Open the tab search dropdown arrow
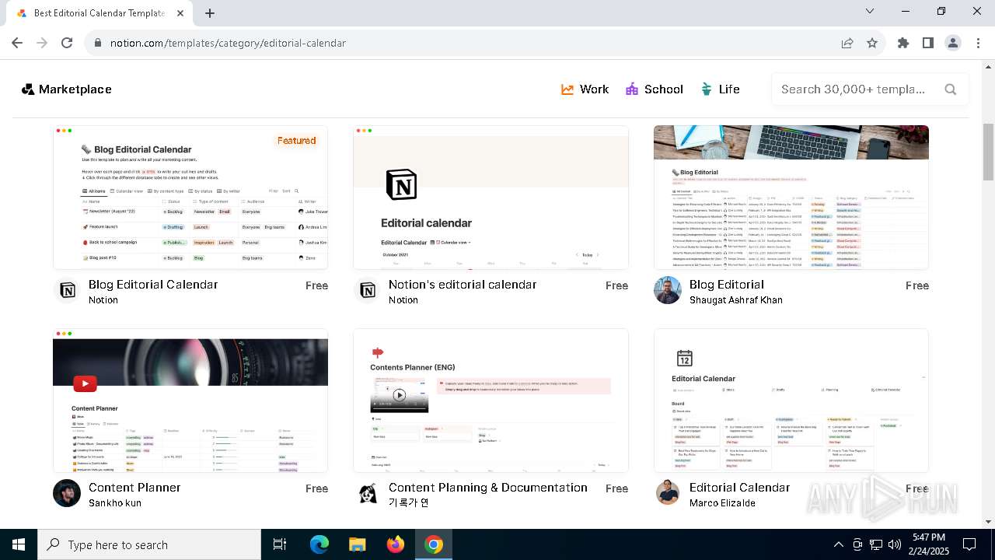Viewport: 995px width, 560px height. (x=870, y=11)
